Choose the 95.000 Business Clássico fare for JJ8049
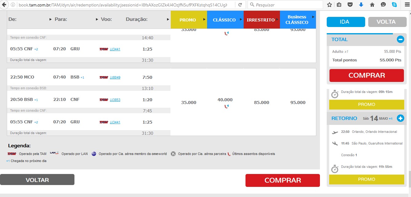Image resolution: width=411 pixels, height=197 pixels. point(298,102)
